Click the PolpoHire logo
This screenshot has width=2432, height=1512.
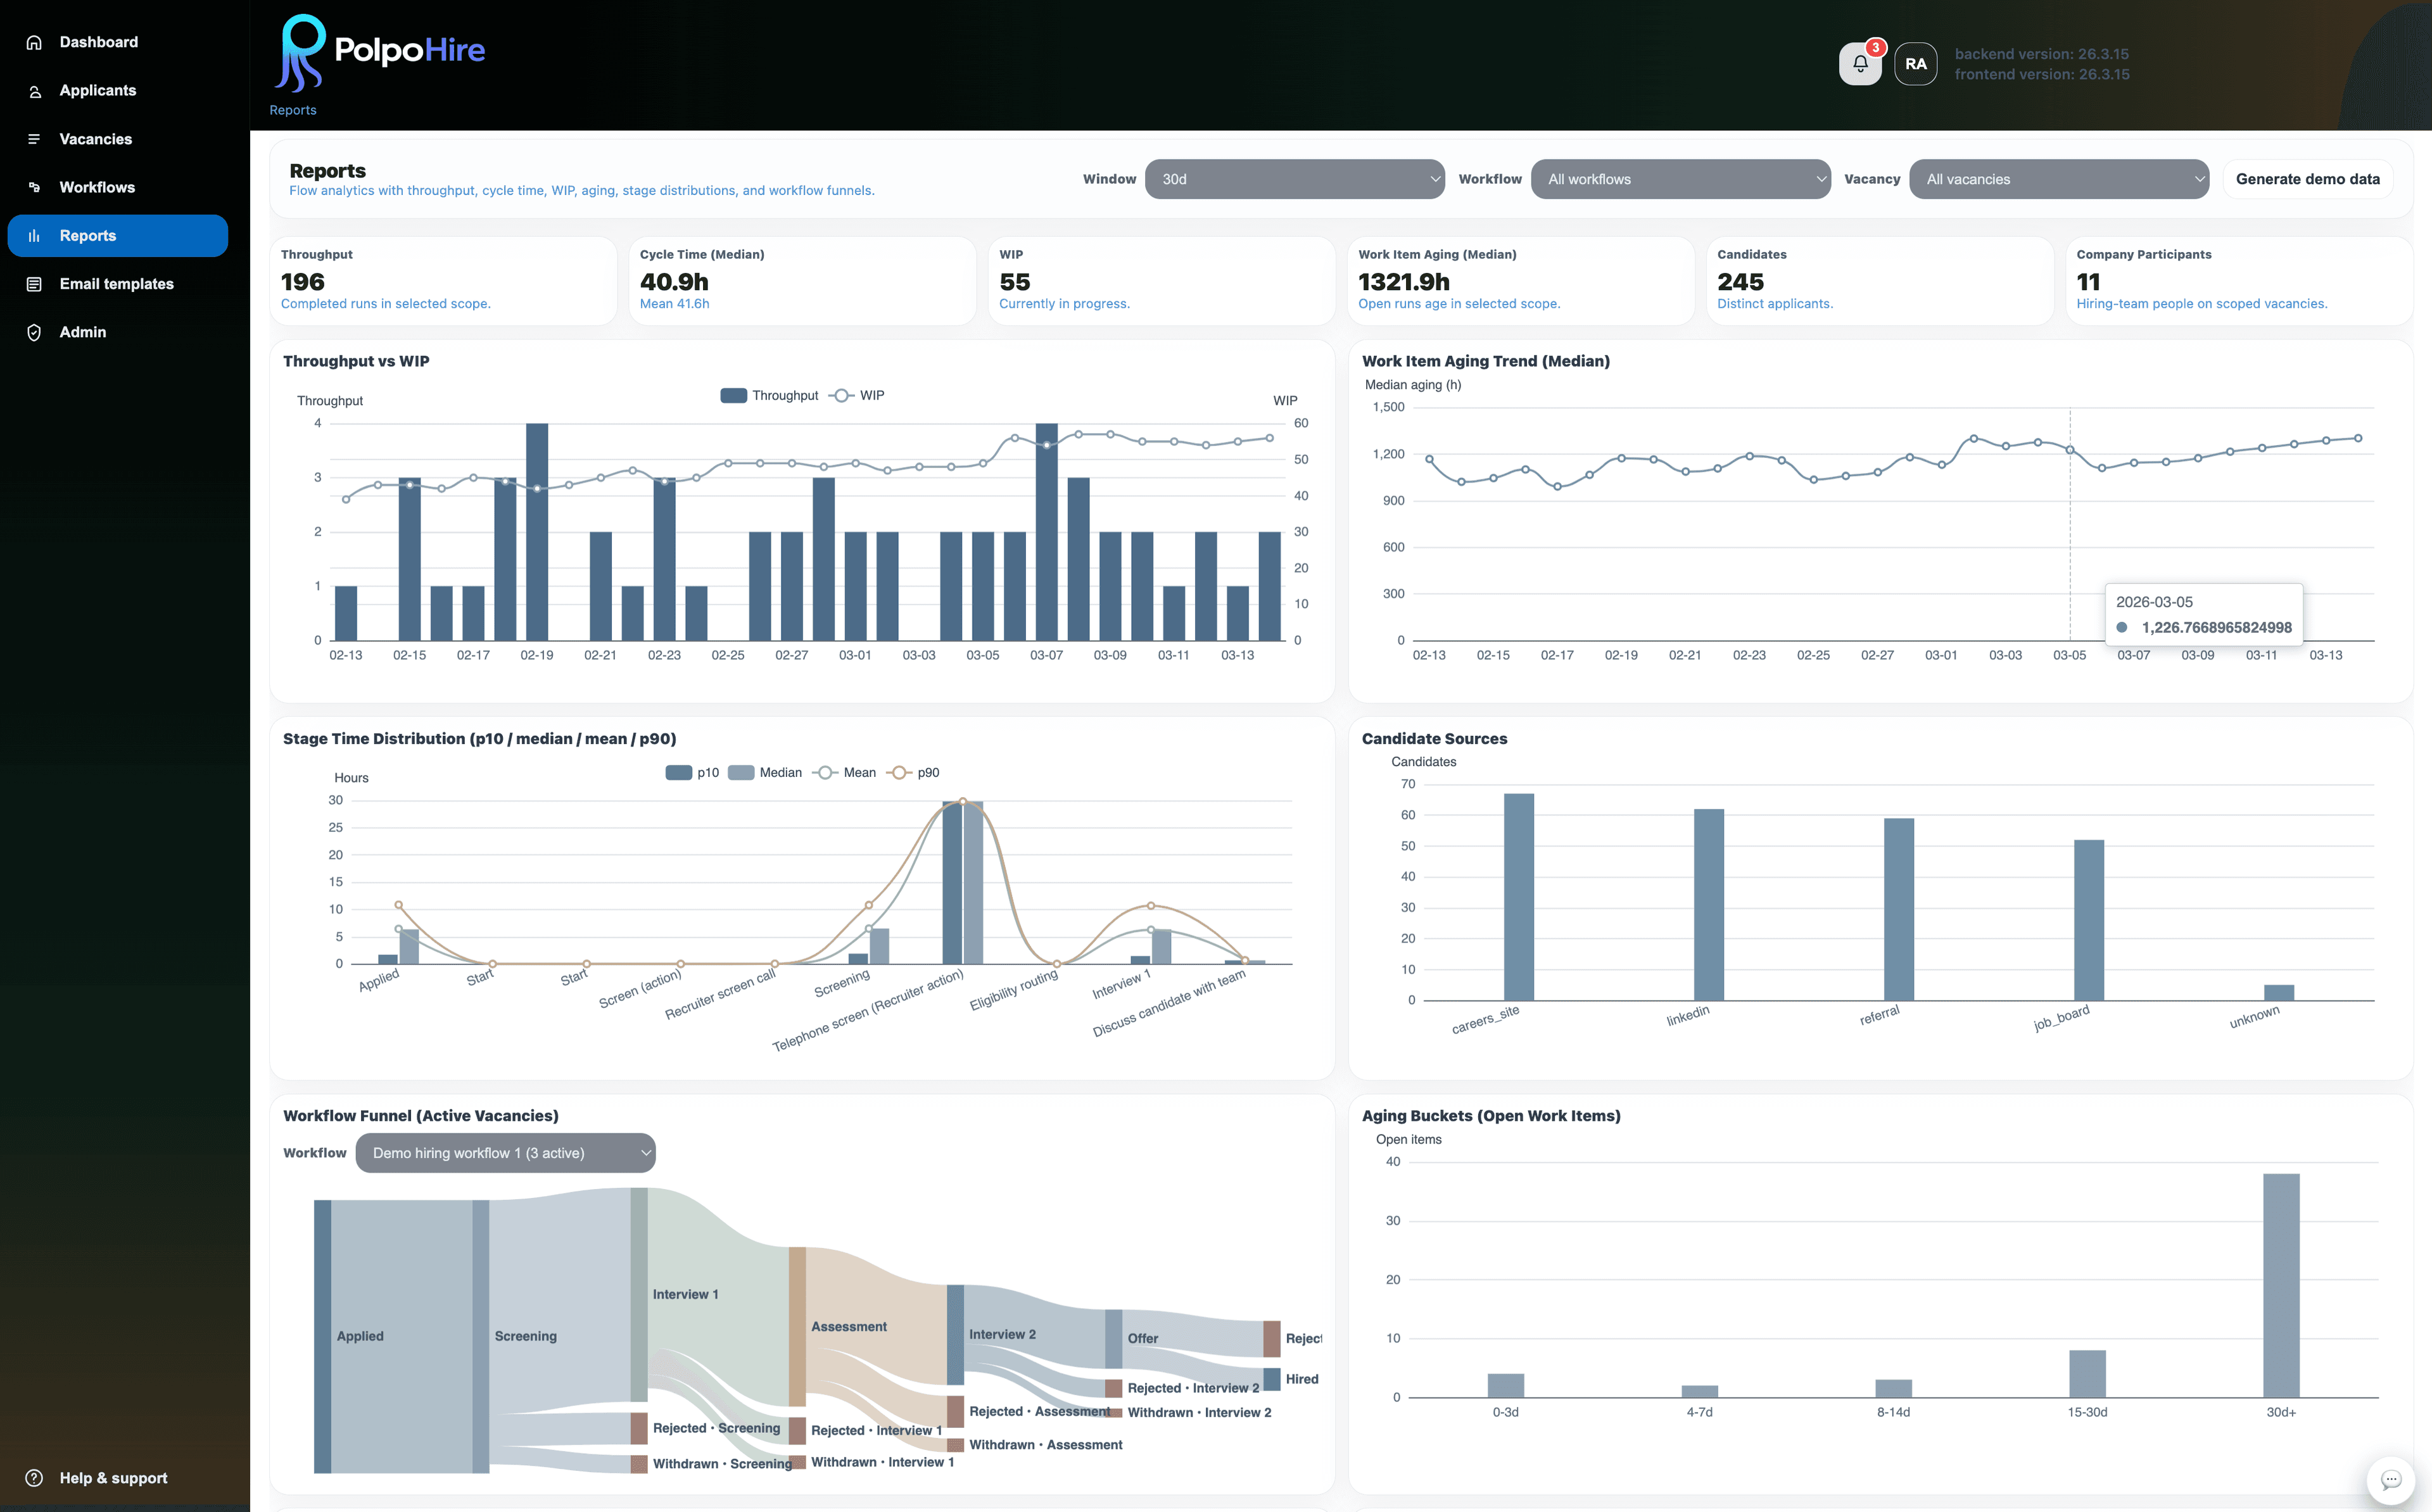(378, 49)
